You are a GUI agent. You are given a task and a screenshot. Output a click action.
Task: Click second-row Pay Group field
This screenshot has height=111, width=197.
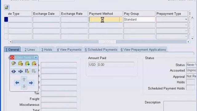139,25
